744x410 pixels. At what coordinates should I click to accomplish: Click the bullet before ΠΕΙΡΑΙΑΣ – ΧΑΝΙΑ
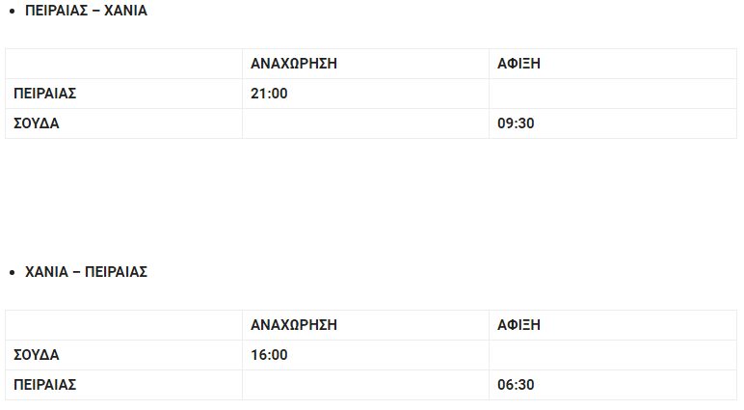click(x=13, y=11)
